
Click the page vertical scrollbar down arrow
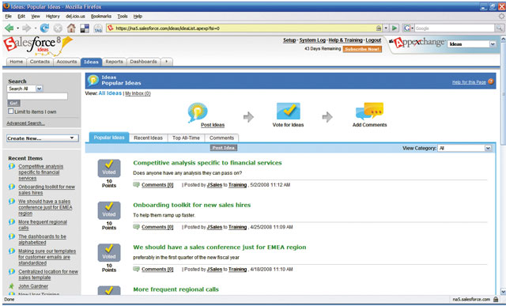[x=503, y=291]
